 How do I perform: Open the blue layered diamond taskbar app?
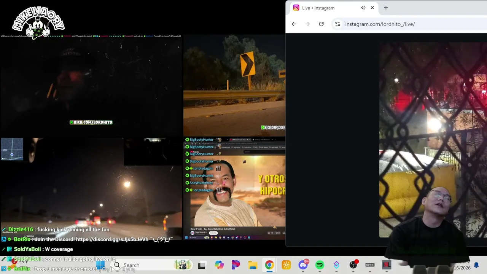336,265
